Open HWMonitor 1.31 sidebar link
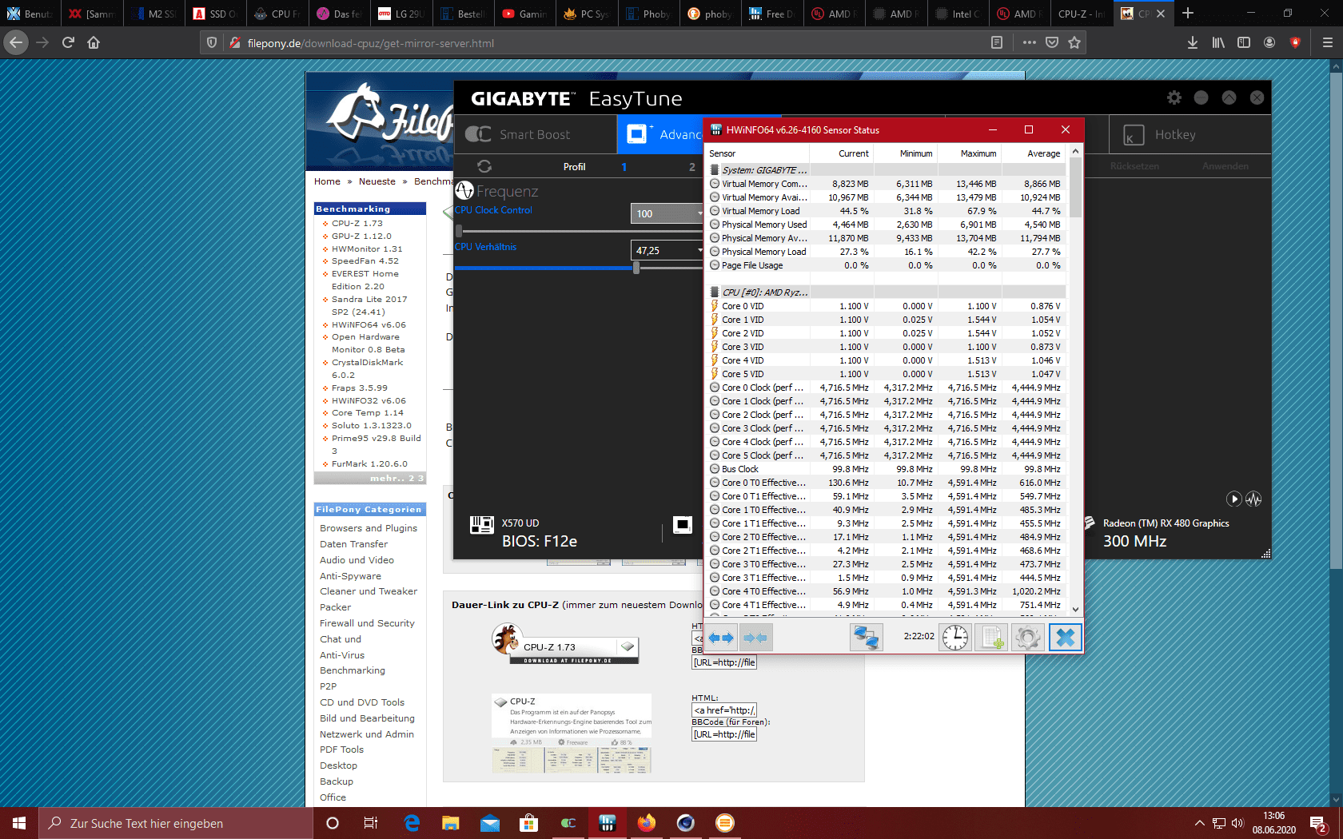 pyautogui.click(x=367, y=249)
